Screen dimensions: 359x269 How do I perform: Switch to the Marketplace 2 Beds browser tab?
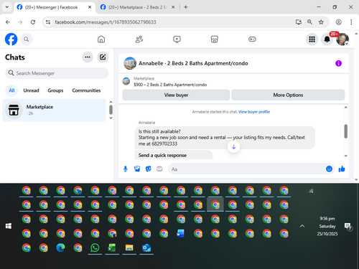(137, 7)
